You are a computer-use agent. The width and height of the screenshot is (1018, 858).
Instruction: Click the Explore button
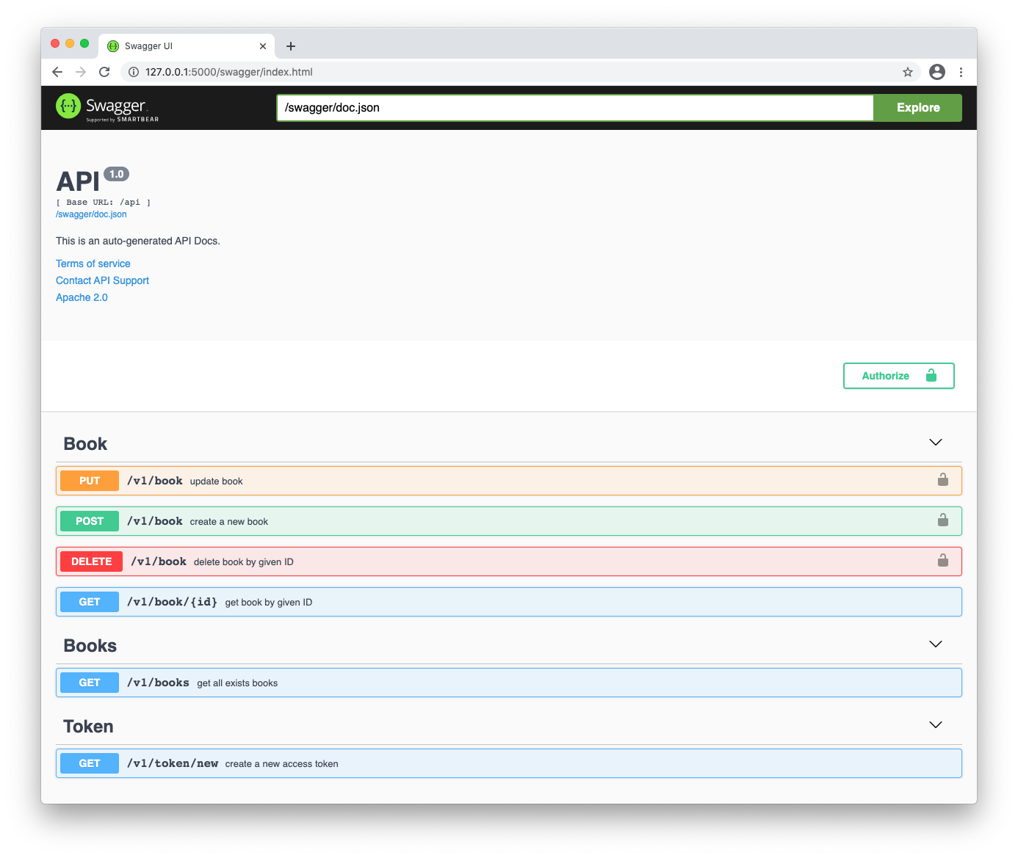[x=917, y=107]
